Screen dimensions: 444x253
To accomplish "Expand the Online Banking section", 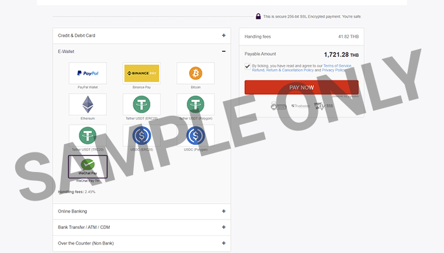I will 223,211.
